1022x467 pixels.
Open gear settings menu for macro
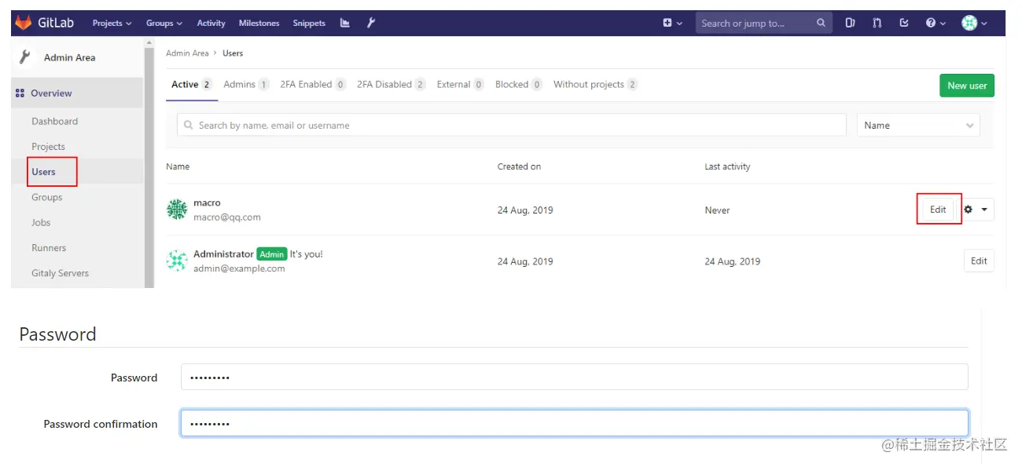coord(976,210)
